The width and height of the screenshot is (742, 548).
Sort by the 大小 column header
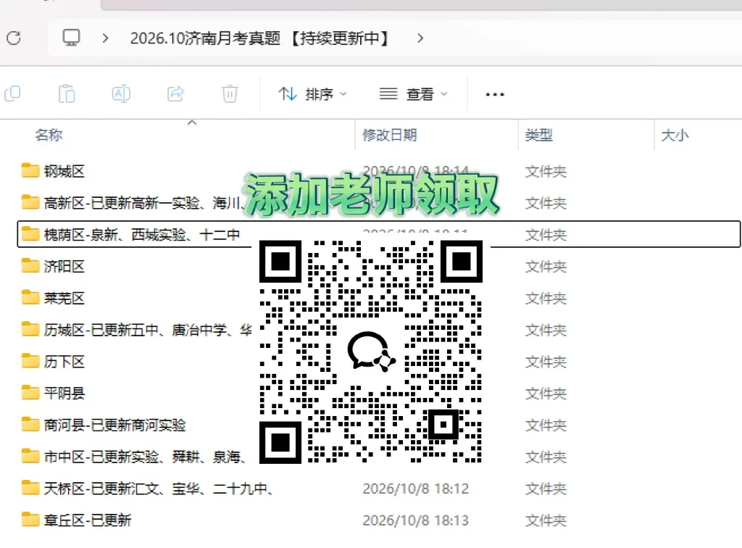click(x=675, y=135)
